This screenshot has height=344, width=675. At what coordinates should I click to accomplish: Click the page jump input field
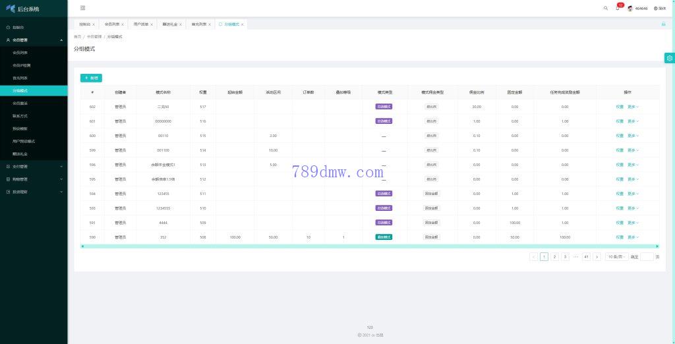click(647, 257)
